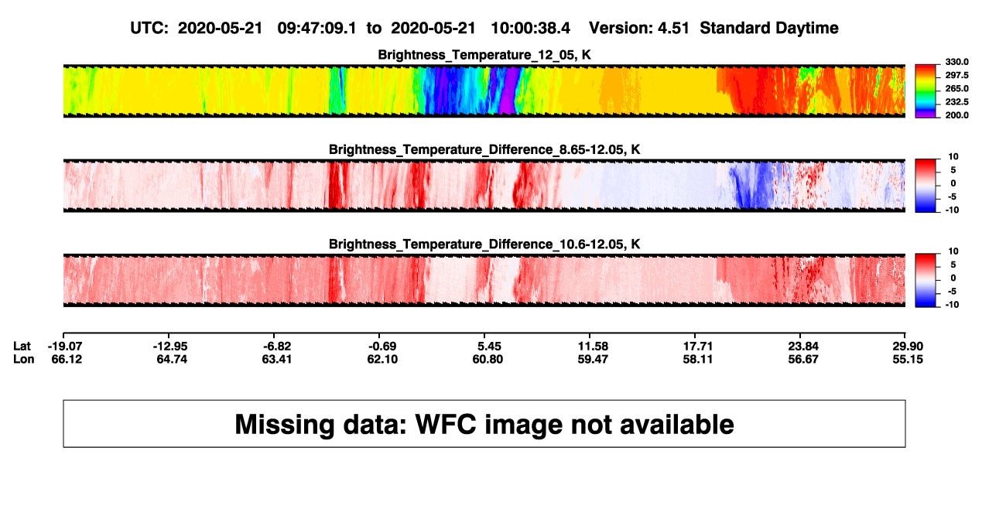Viewport: 1006px width, 516px height.
Task: Click the 10.6-12.05 red-blue color bar
Action: [x=926, y=280]
